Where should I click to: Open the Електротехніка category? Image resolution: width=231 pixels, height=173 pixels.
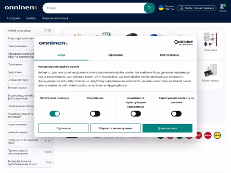[19, 46]
